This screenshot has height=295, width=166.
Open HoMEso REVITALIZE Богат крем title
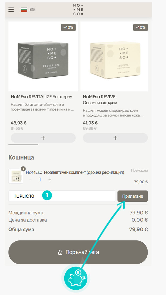(x=41, y=97)
